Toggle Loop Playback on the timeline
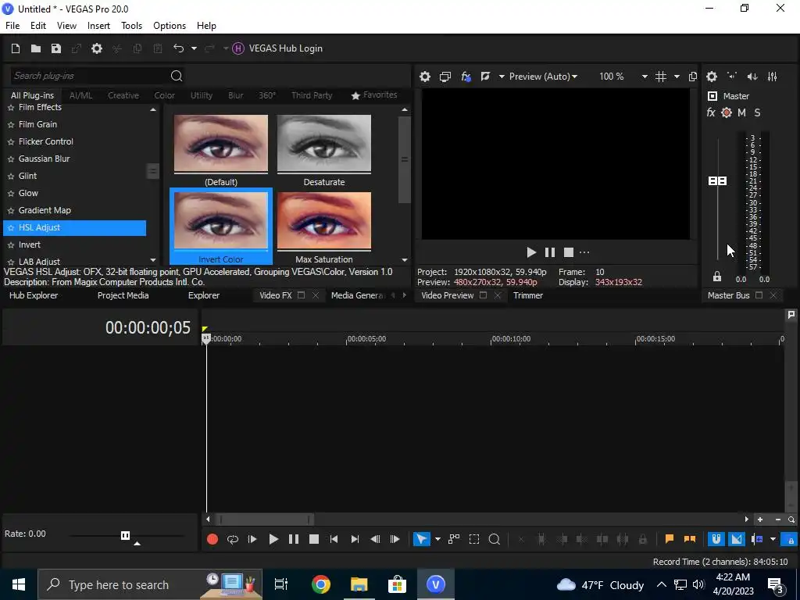Screen dimensions: 800x600 pos(233,539)
